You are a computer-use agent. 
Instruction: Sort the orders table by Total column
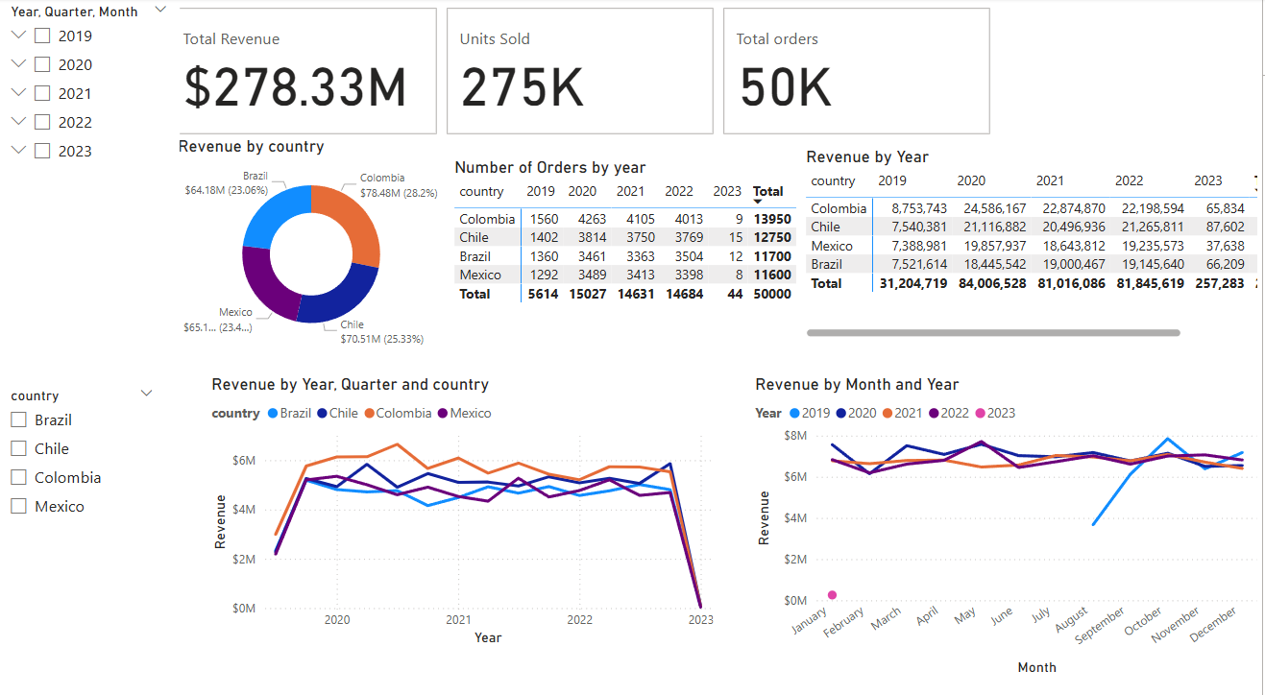click(767, 191)
